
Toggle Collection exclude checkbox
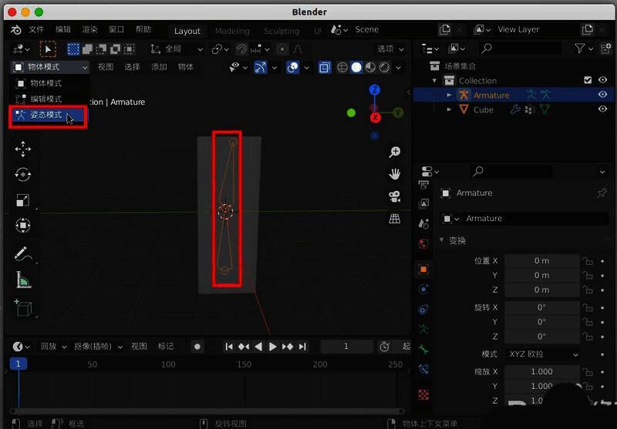coord(588,80)
